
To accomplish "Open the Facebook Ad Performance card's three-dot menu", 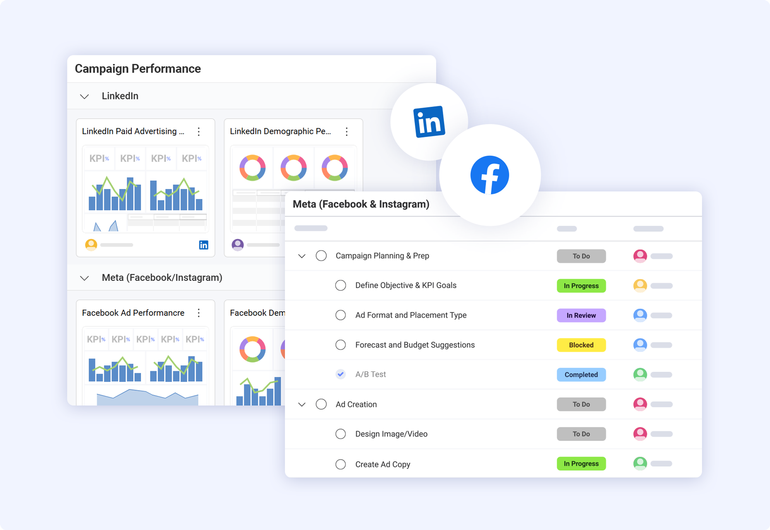I will (x=199, y=313).
